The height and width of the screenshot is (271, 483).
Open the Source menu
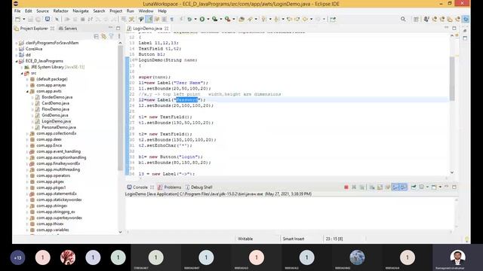42,11
